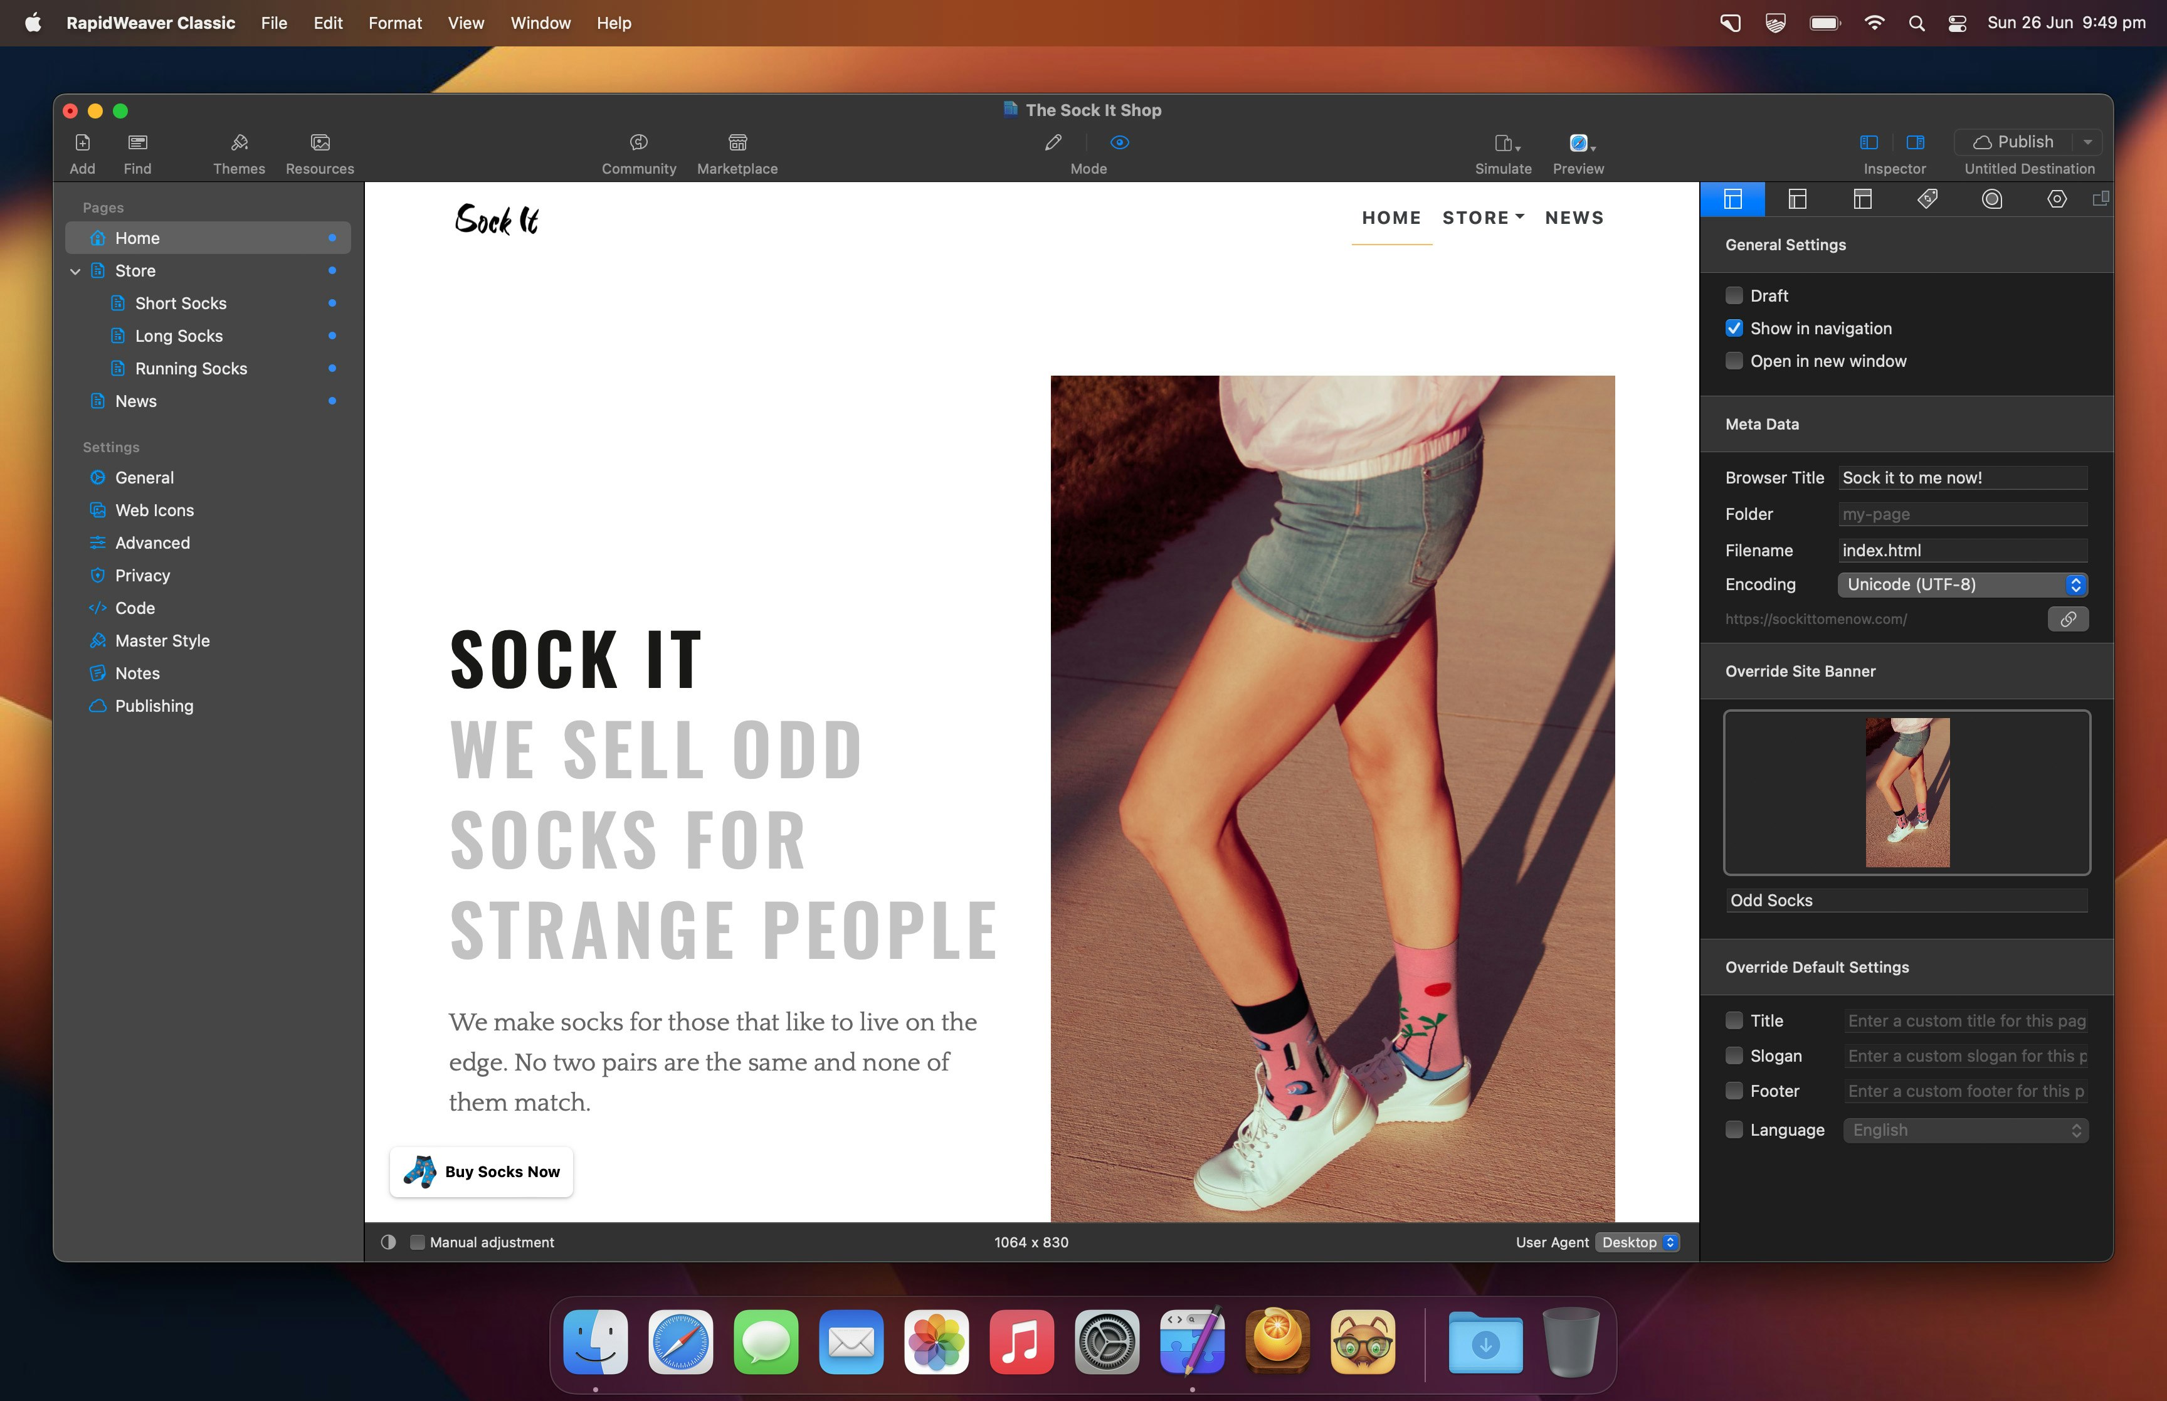The image size is (2167, 1401).
Task: Click the Folder input field
Action: coord(1963,514)
